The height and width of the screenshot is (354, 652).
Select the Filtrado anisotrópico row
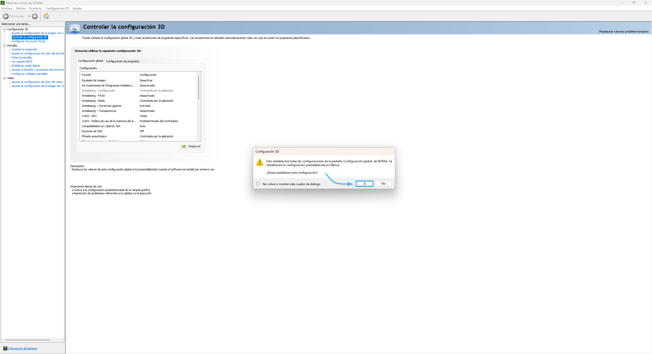(139, 136)
